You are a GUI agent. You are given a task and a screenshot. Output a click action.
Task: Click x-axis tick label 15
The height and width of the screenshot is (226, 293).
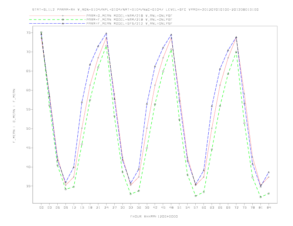82,208
